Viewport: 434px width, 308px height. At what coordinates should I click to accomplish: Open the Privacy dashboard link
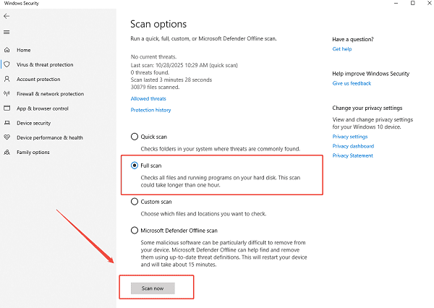(x=352, y=146)
